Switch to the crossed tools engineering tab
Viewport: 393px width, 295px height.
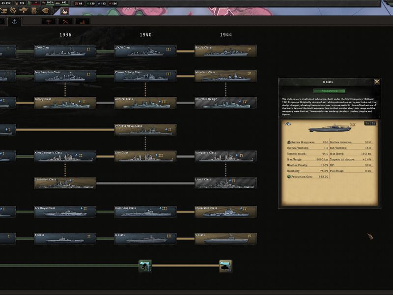click(65, 22)
